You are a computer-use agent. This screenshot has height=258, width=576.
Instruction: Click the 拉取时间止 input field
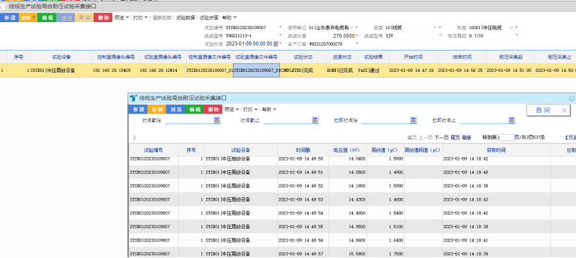(484, 120)
